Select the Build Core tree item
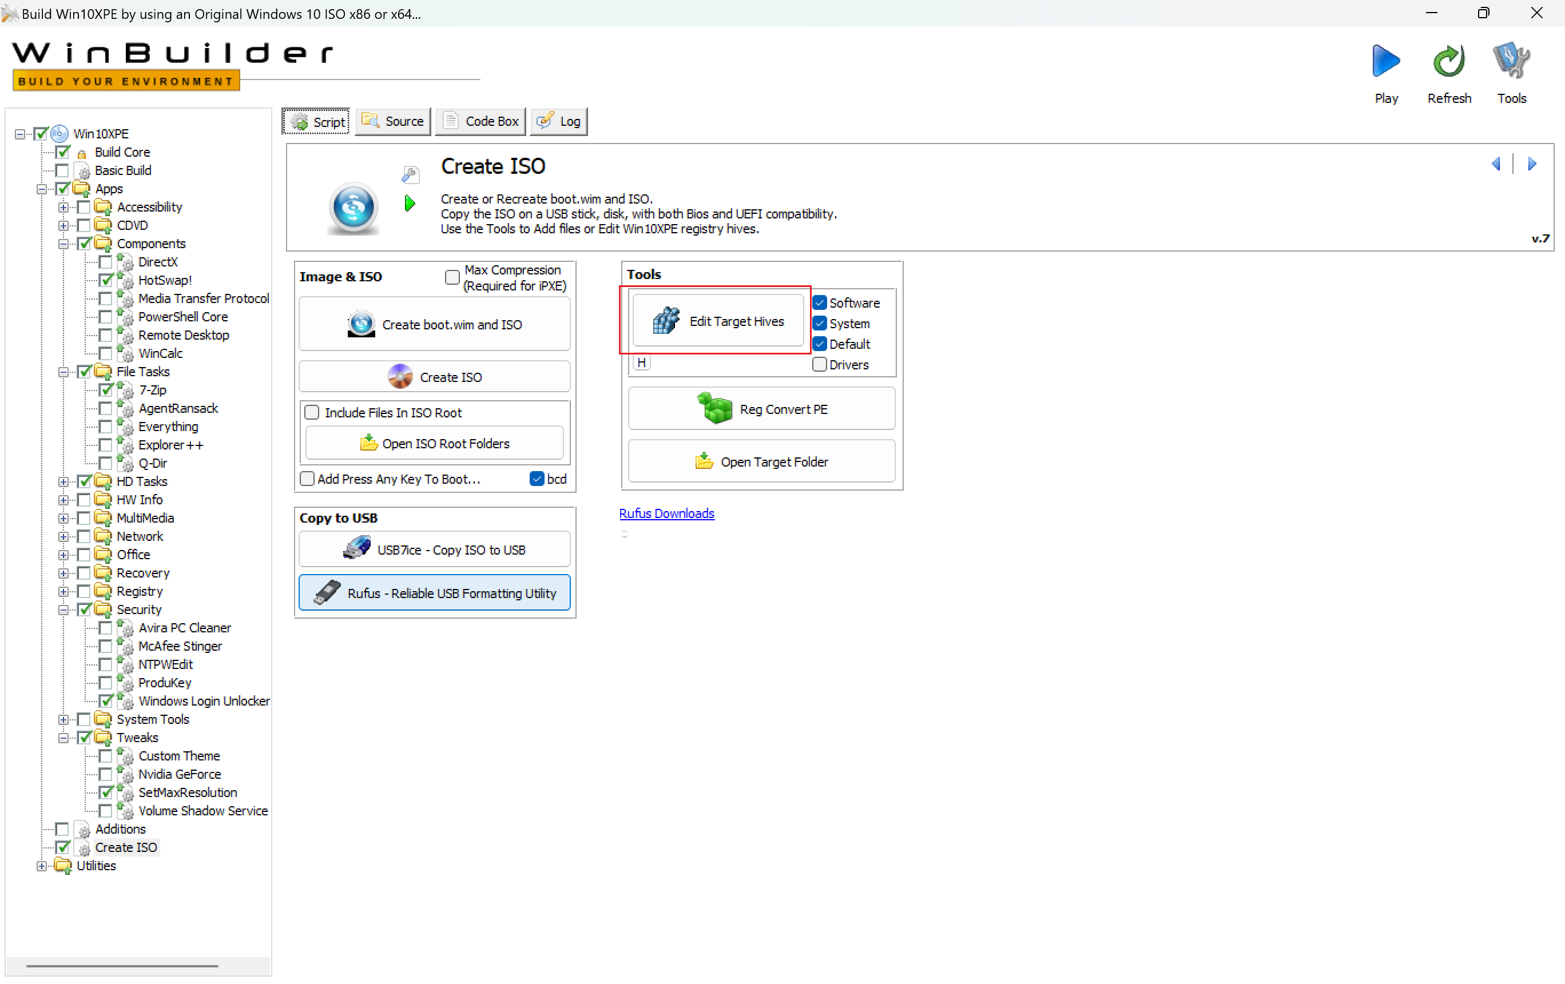Viewport: 1565px width, 984px height. tap(122, 152)
